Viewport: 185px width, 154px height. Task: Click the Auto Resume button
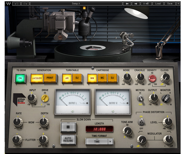pyautogui.click(x=68, y=140)
